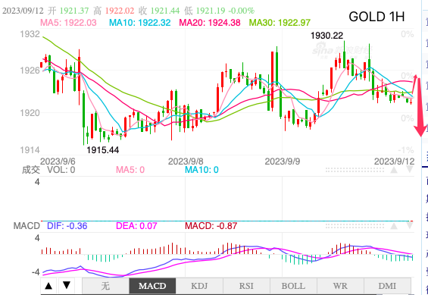Select the WR indicator tab
The image size is (428, 295).
[340, 286]
